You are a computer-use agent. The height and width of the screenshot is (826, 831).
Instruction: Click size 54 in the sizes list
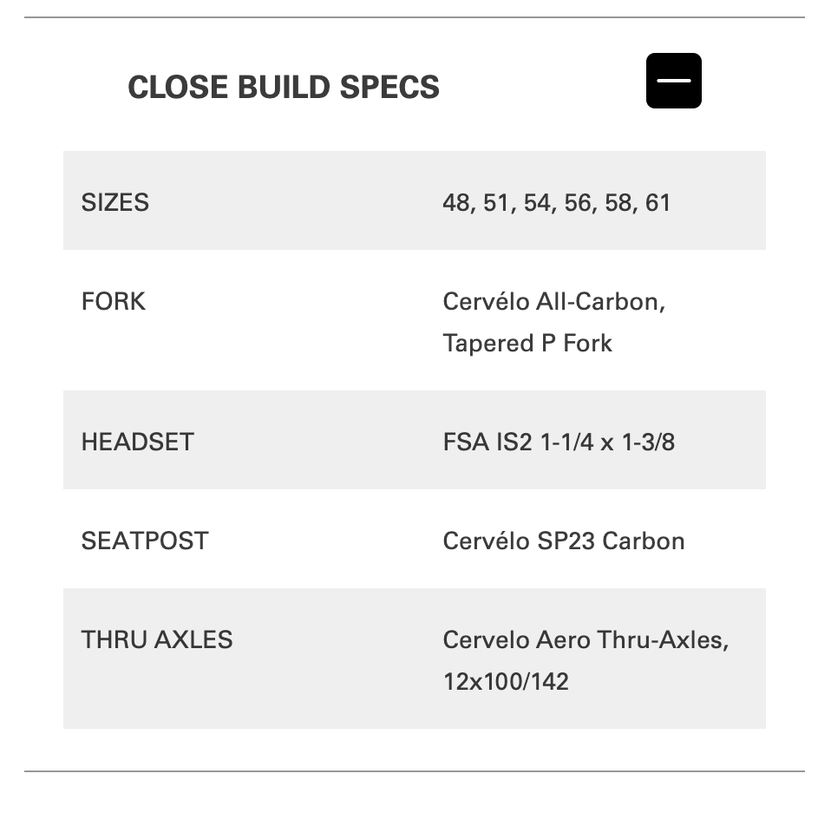[x=537, y=203]
